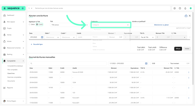Image resolution: width=195 pixels, height=110 pixels.
Task: Click the 1'025.00 CHF amount cell
Action: tap(113, 72)
